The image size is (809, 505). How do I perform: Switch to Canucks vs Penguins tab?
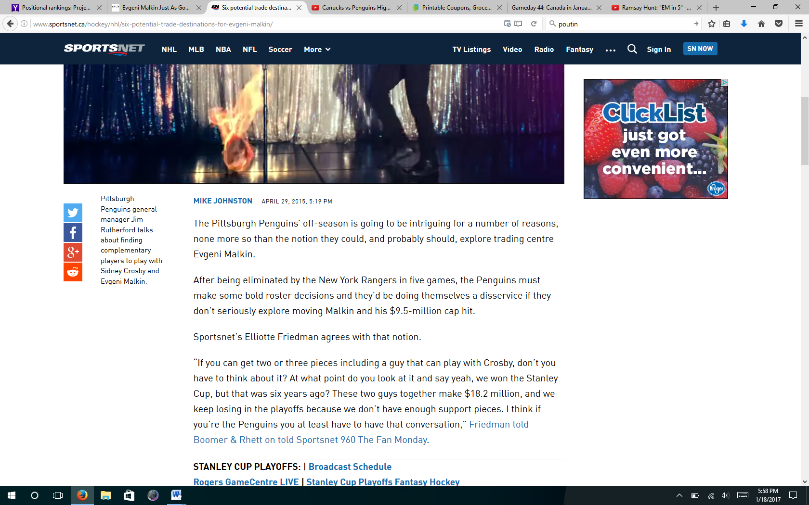356,8
